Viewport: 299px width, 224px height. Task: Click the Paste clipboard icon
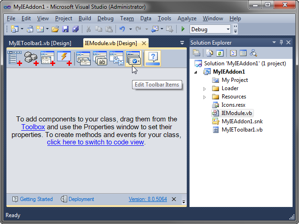click(x=109, y=29)
